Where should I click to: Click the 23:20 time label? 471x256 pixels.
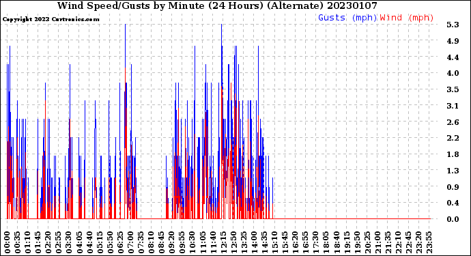click(418, 242)
